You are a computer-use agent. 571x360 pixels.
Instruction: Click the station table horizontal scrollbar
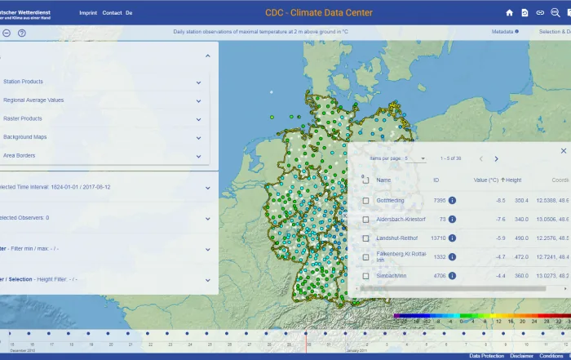(453, 289)
